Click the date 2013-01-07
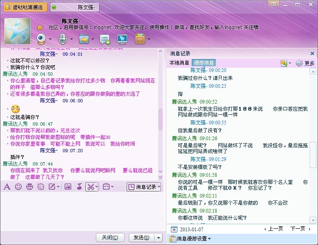 pyautogui.click(x=191, y=230)
